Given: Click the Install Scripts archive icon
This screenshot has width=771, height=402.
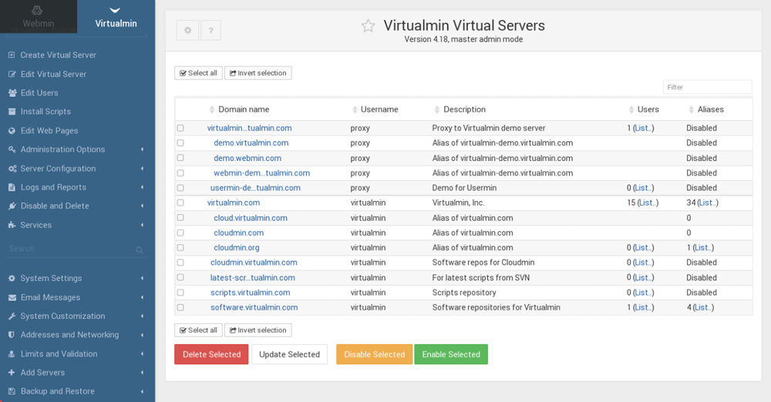Looking at the screenshot, I should [12, 112].
